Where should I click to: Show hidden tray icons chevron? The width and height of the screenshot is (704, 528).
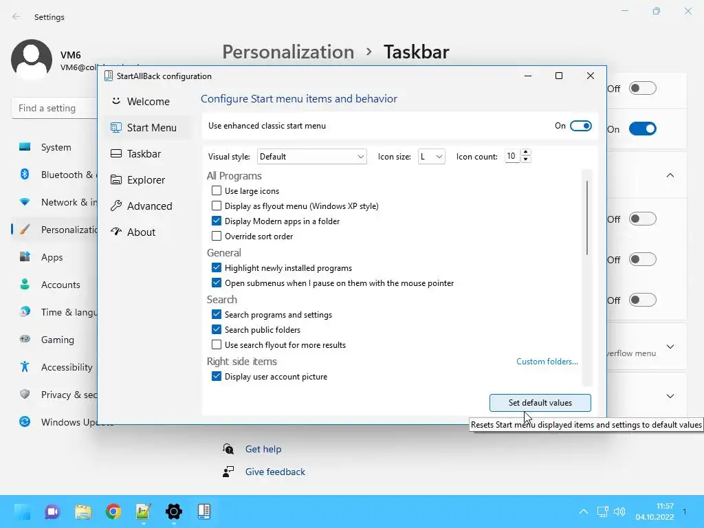click(583, 511)
